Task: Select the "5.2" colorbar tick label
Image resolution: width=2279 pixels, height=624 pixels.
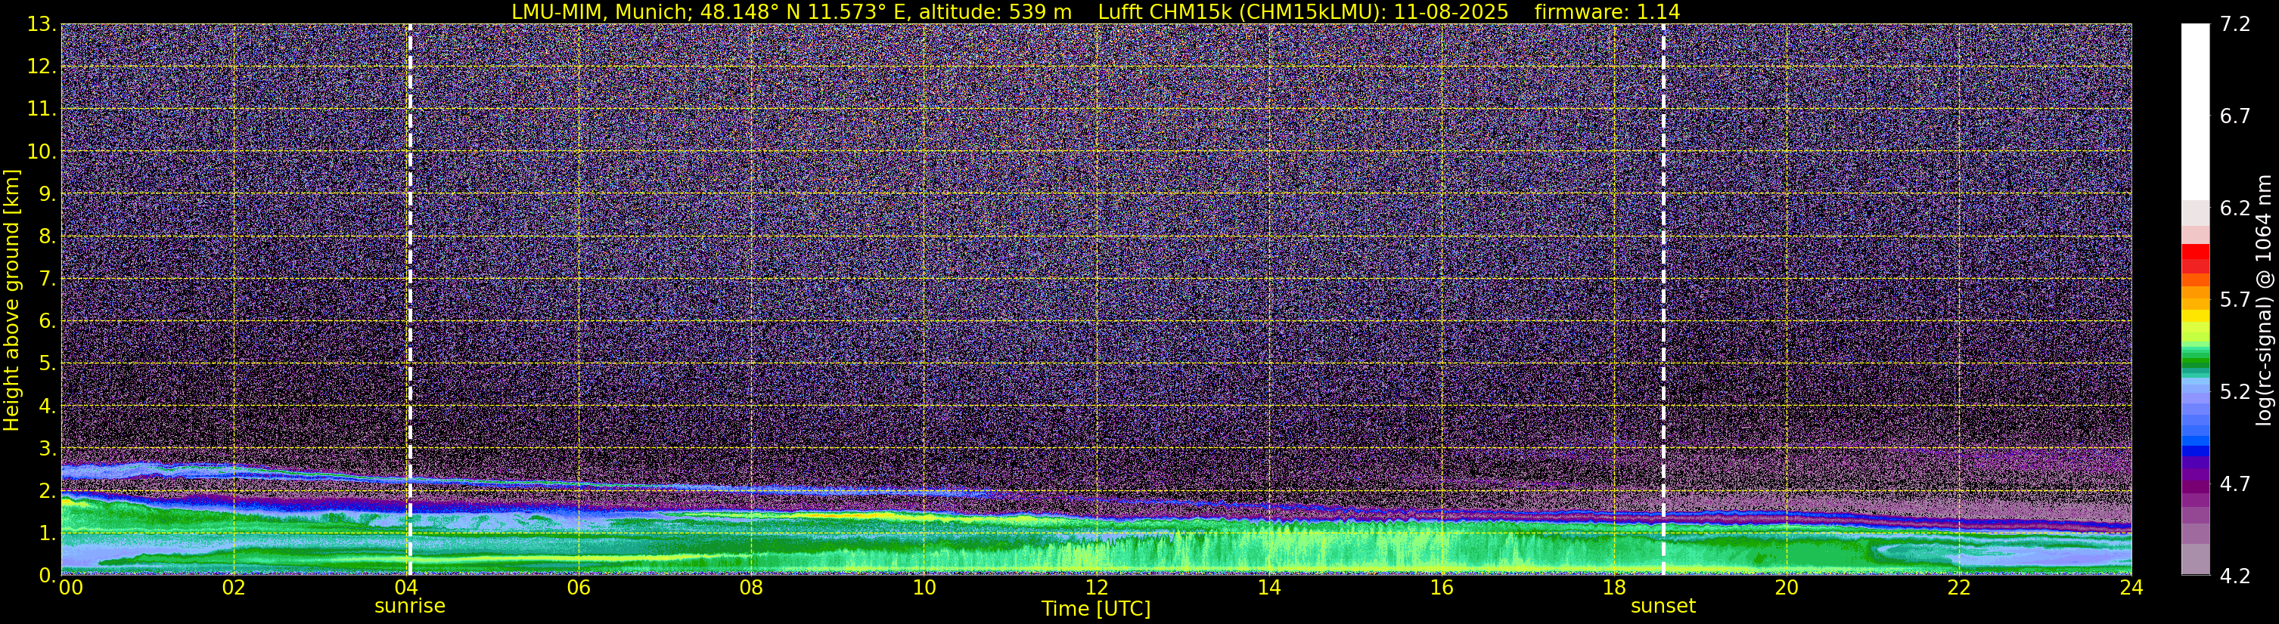Action: (x=2235, y=392)
